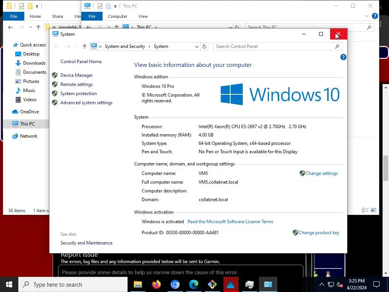The height and width of the screenshot is (292, 389).
Task: Open Security and Maintenance link
Action: coord(86,243)
